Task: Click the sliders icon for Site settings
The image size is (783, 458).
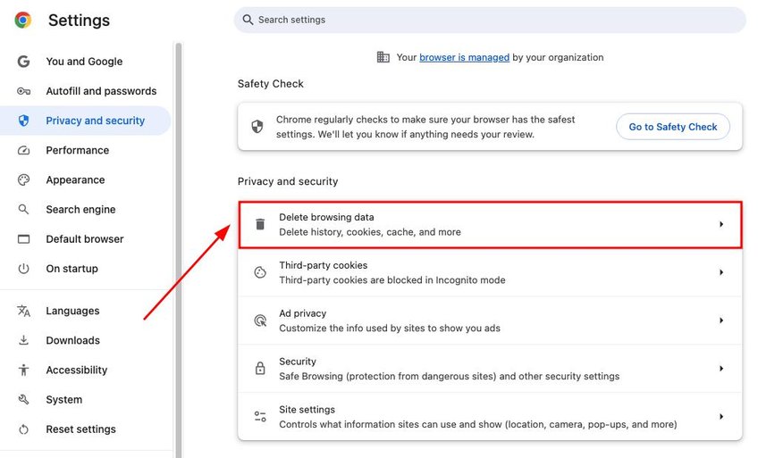Action: coord(260,417)
